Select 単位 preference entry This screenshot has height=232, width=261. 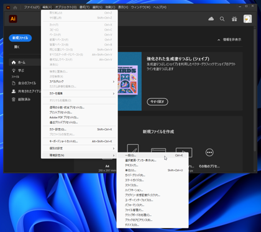(x=153, y=170)
